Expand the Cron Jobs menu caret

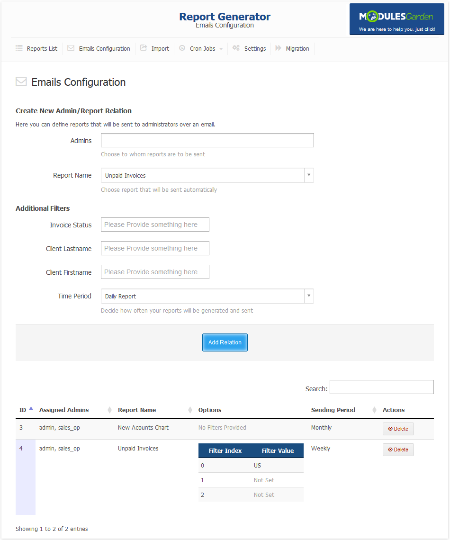(221, 49)
